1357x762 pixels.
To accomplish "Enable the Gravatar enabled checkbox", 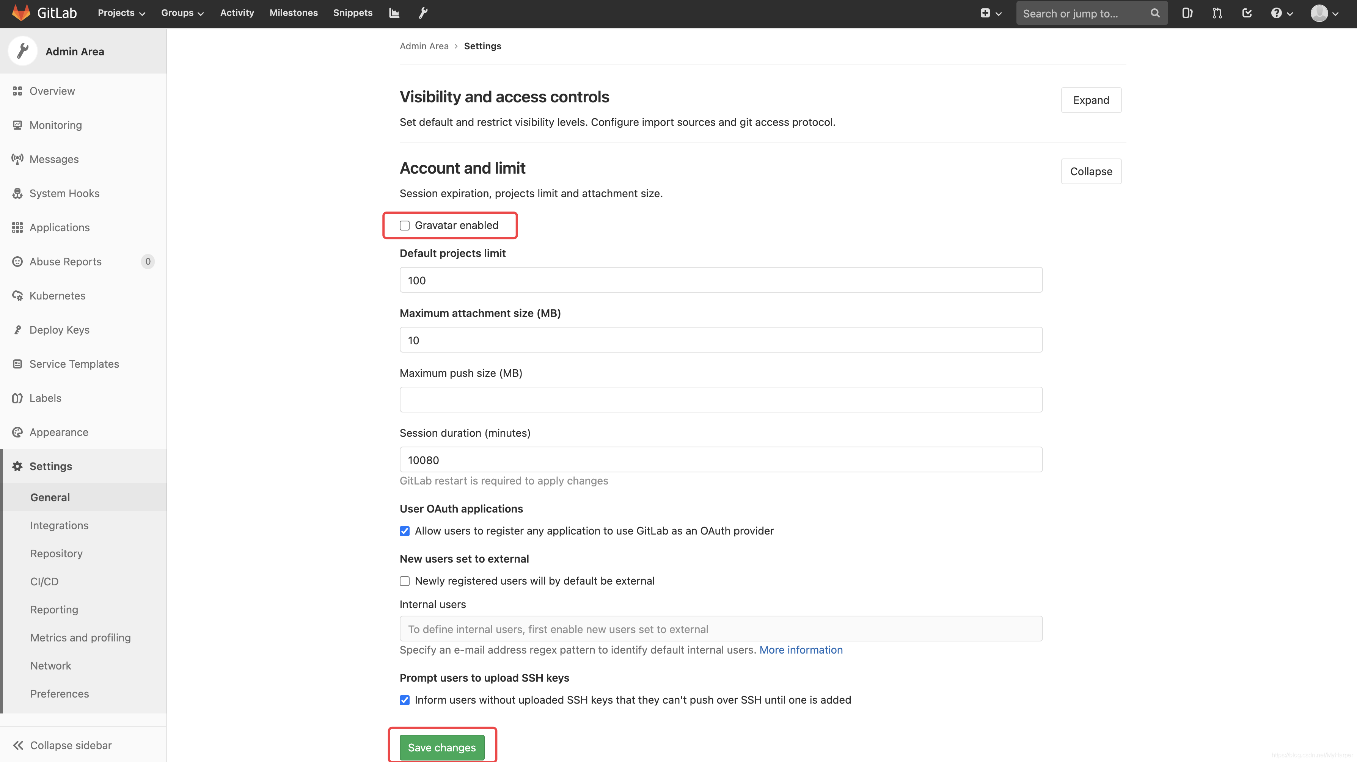I will (405, 226).
